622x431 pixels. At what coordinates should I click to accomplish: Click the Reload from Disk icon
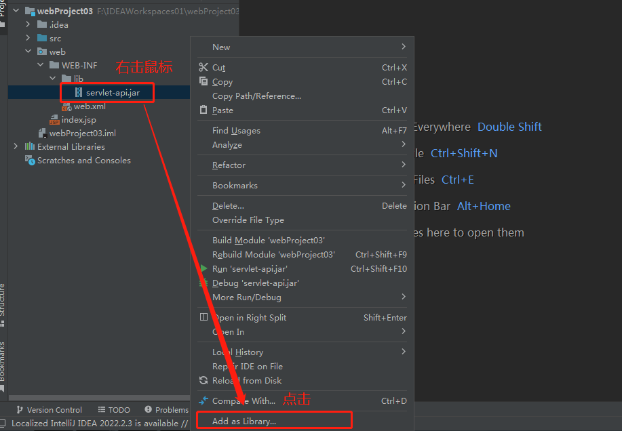point(203,380)
